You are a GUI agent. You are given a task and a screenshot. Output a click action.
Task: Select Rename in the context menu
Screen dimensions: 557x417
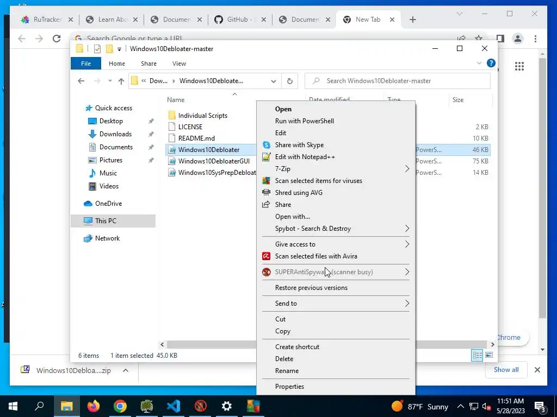click(x=287, y=371)
